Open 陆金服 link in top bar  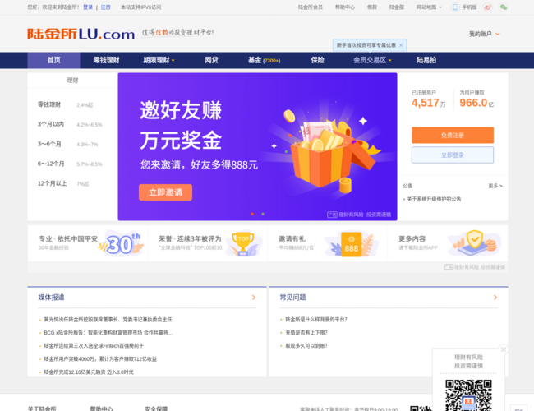(397, 7)
